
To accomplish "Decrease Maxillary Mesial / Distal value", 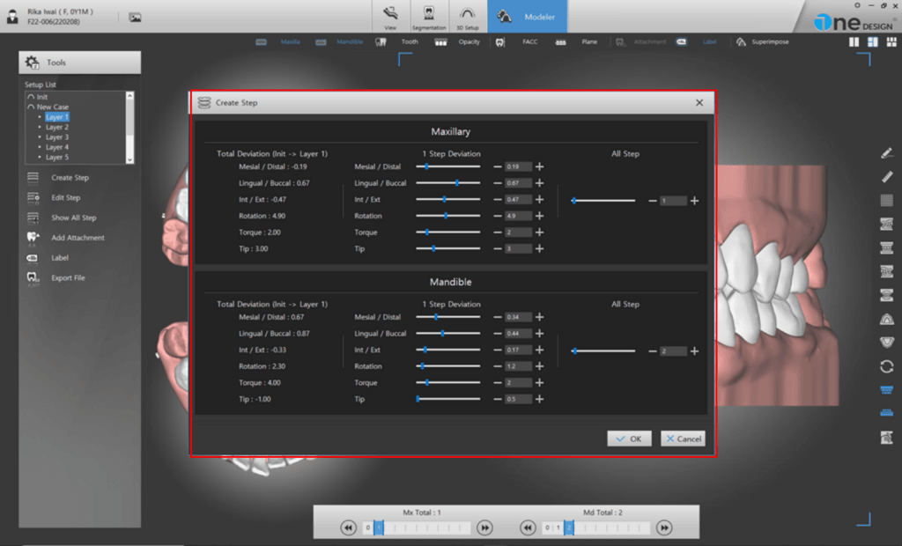I will click(498, 166).
